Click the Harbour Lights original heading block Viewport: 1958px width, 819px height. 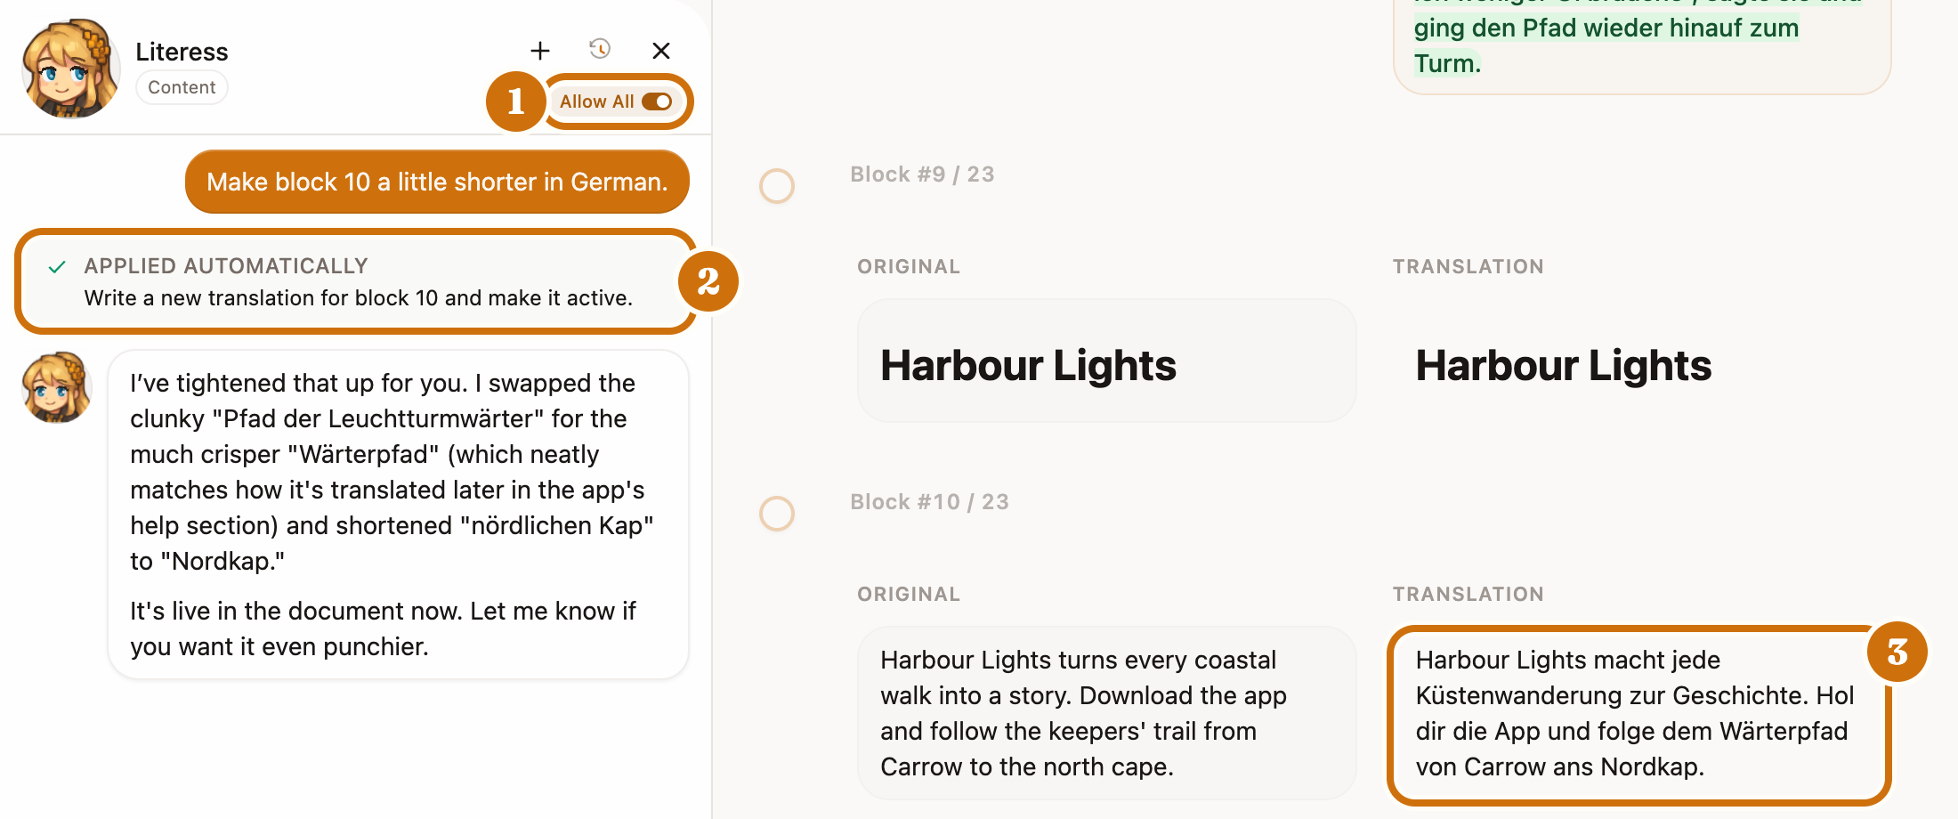1106,361
